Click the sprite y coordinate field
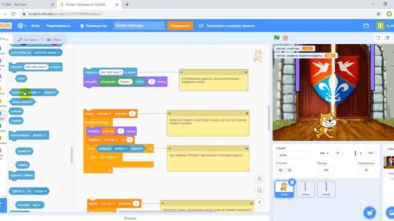Image resolution: width=394 pixels, height=221 pixels. tap(370, 153)
